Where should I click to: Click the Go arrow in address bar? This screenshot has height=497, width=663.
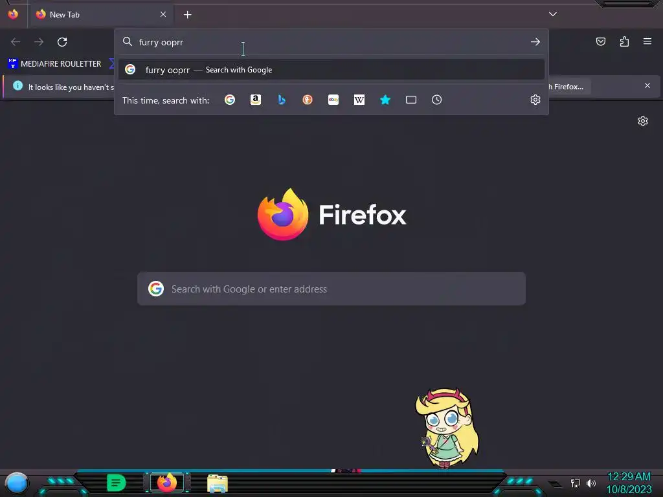[x=535, y=42]
